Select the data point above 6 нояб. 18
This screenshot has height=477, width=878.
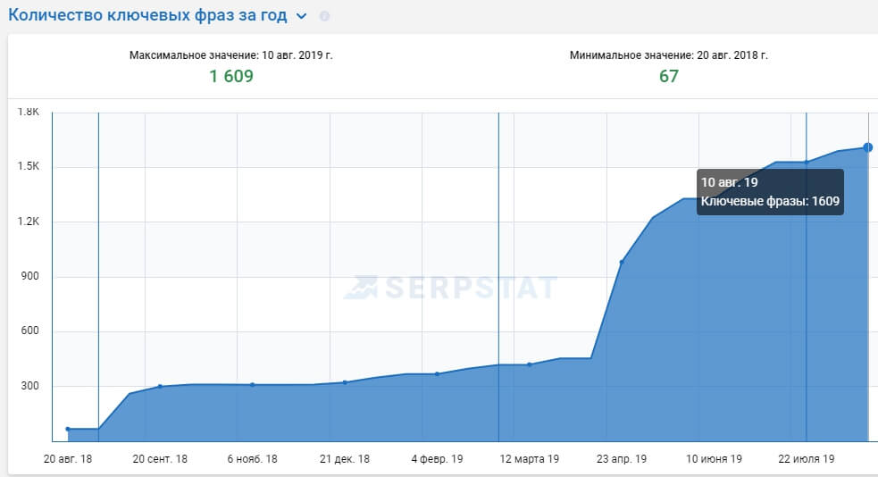(x=253, y=385)
